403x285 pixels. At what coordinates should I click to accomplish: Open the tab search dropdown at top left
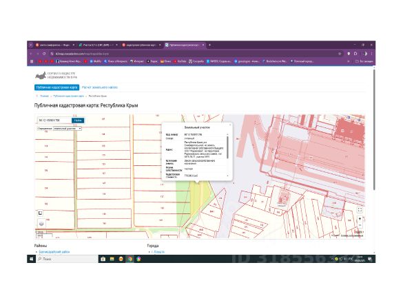pos(30,45)
